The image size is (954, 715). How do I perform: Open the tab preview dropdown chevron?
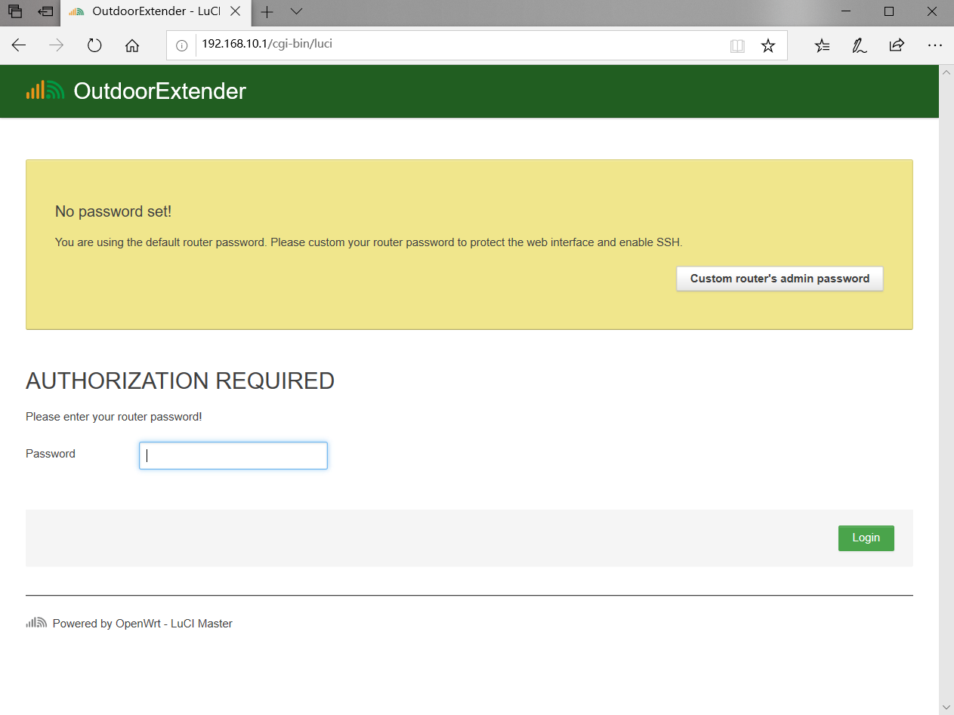click(296, 11)
